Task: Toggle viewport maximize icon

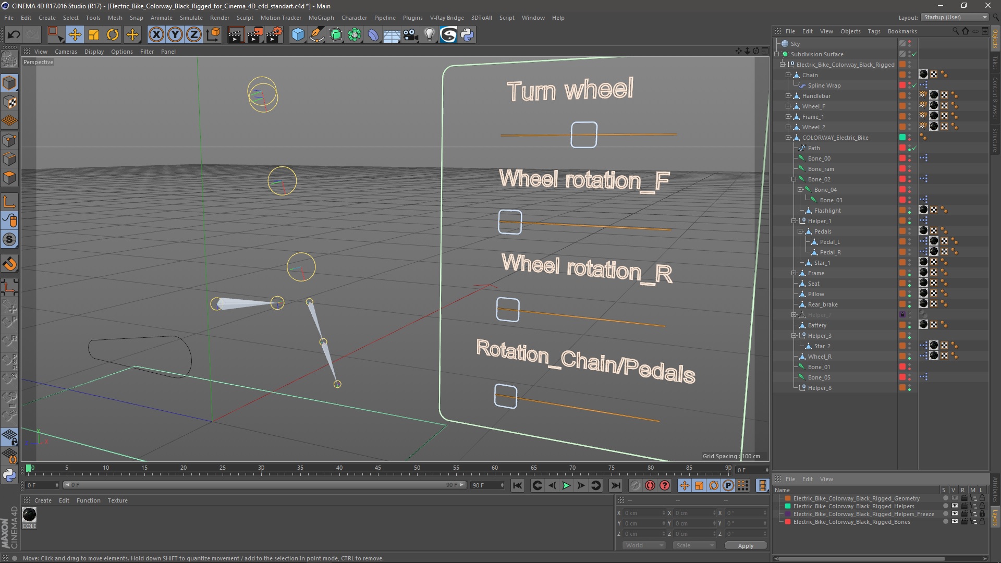Action: pyautogui.click(x=765, y=51)
